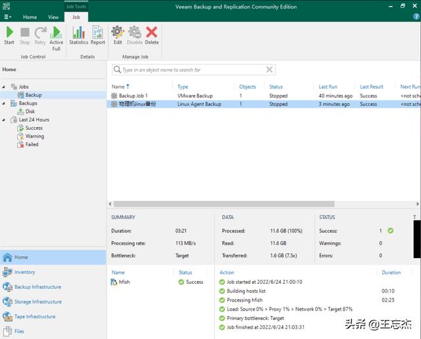Click the search magnifier icon

coord(117,70)
